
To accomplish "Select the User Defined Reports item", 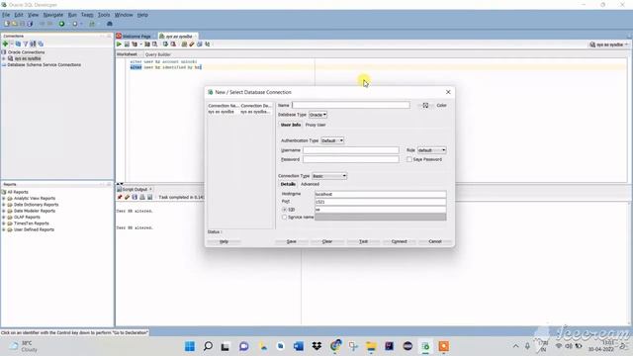I will click(x=34, y=229).
